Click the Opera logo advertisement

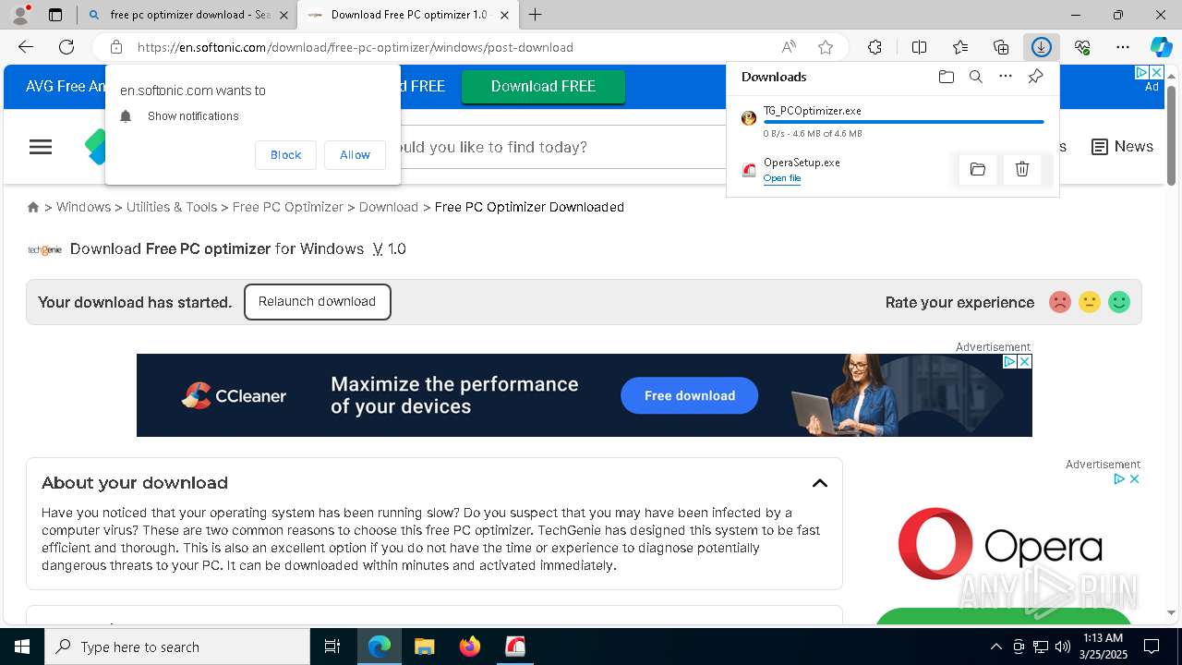[x=1000, y=545]
